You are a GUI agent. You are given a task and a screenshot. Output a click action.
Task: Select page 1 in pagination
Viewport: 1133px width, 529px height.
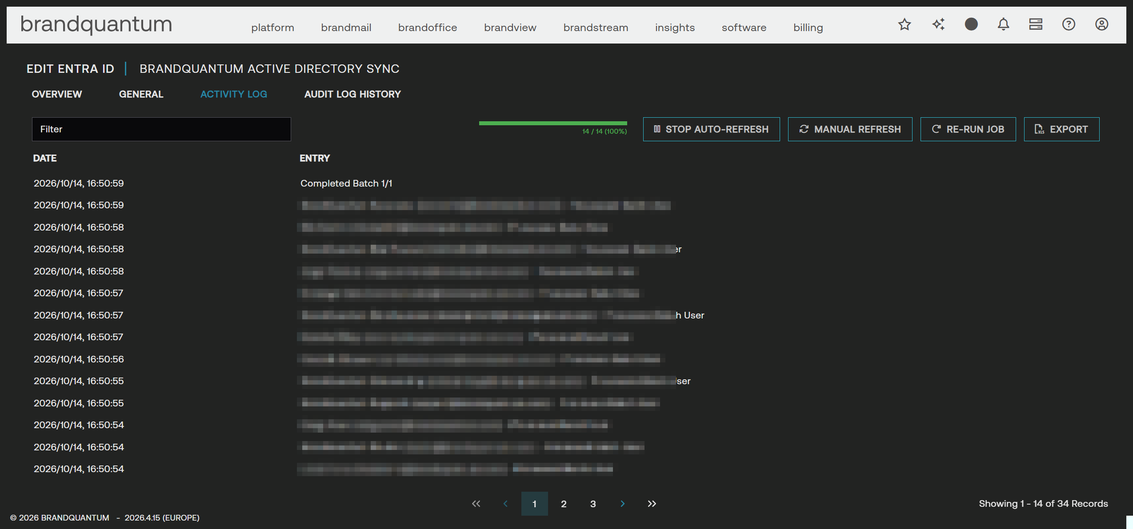[x=534, y=504]
